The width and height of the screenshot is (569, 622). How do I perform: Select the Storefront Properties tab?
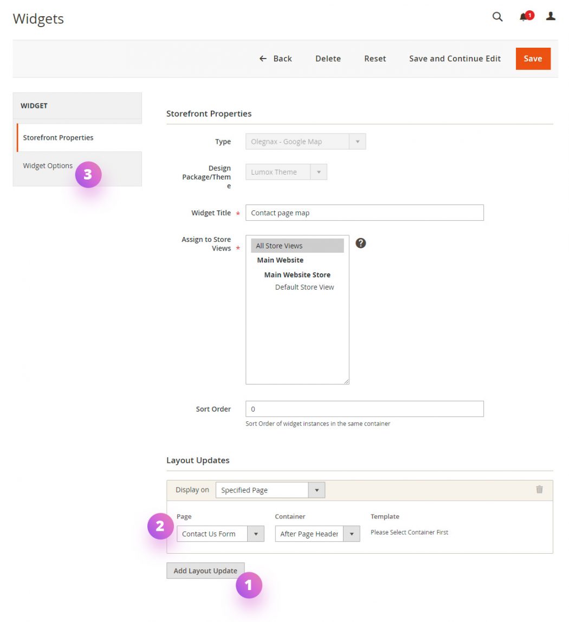[x=58, y=137]
